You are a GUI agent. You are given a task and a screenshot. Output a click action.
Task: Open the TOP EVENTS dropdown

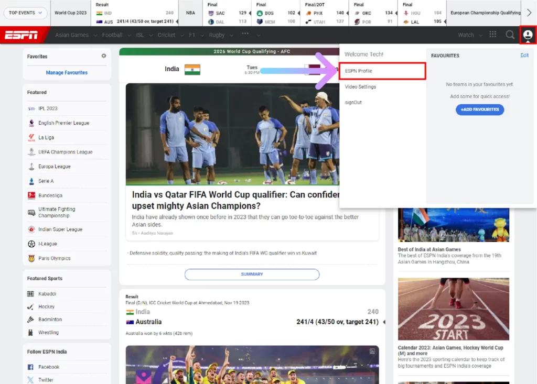coord(25,13)
